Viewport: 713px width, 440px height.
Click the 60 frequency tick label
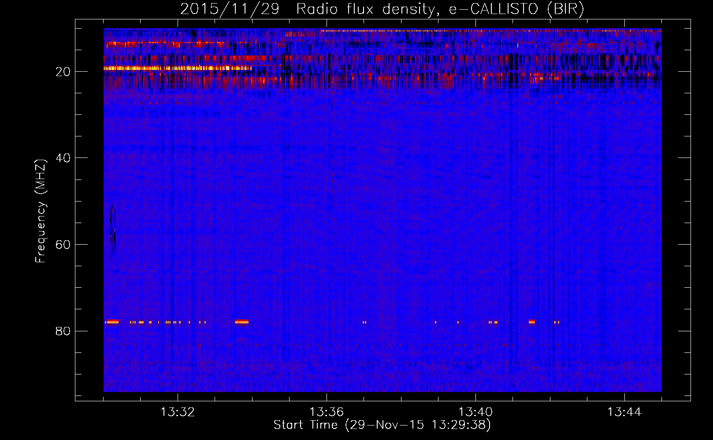(63, 245)
